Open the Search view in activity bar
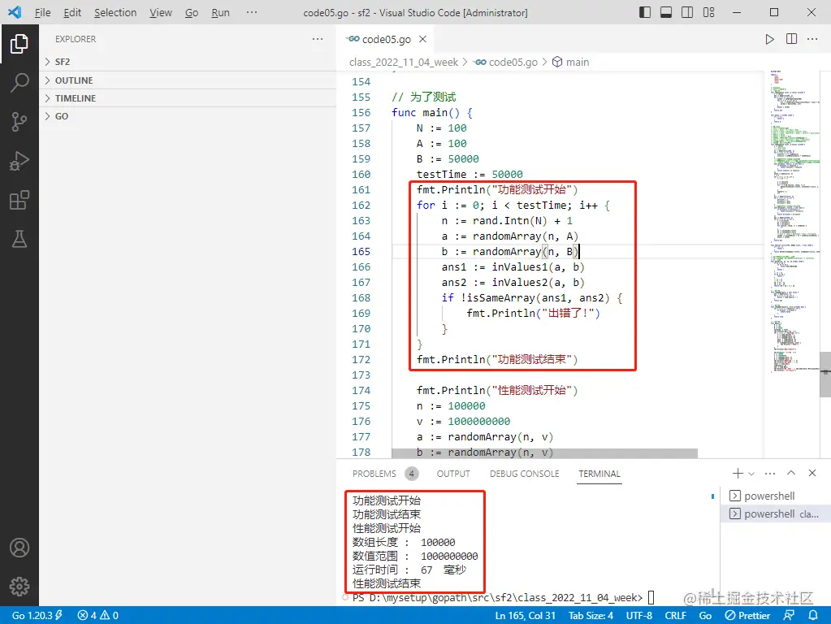Screen dimensions: 831x624 (19, 83)
